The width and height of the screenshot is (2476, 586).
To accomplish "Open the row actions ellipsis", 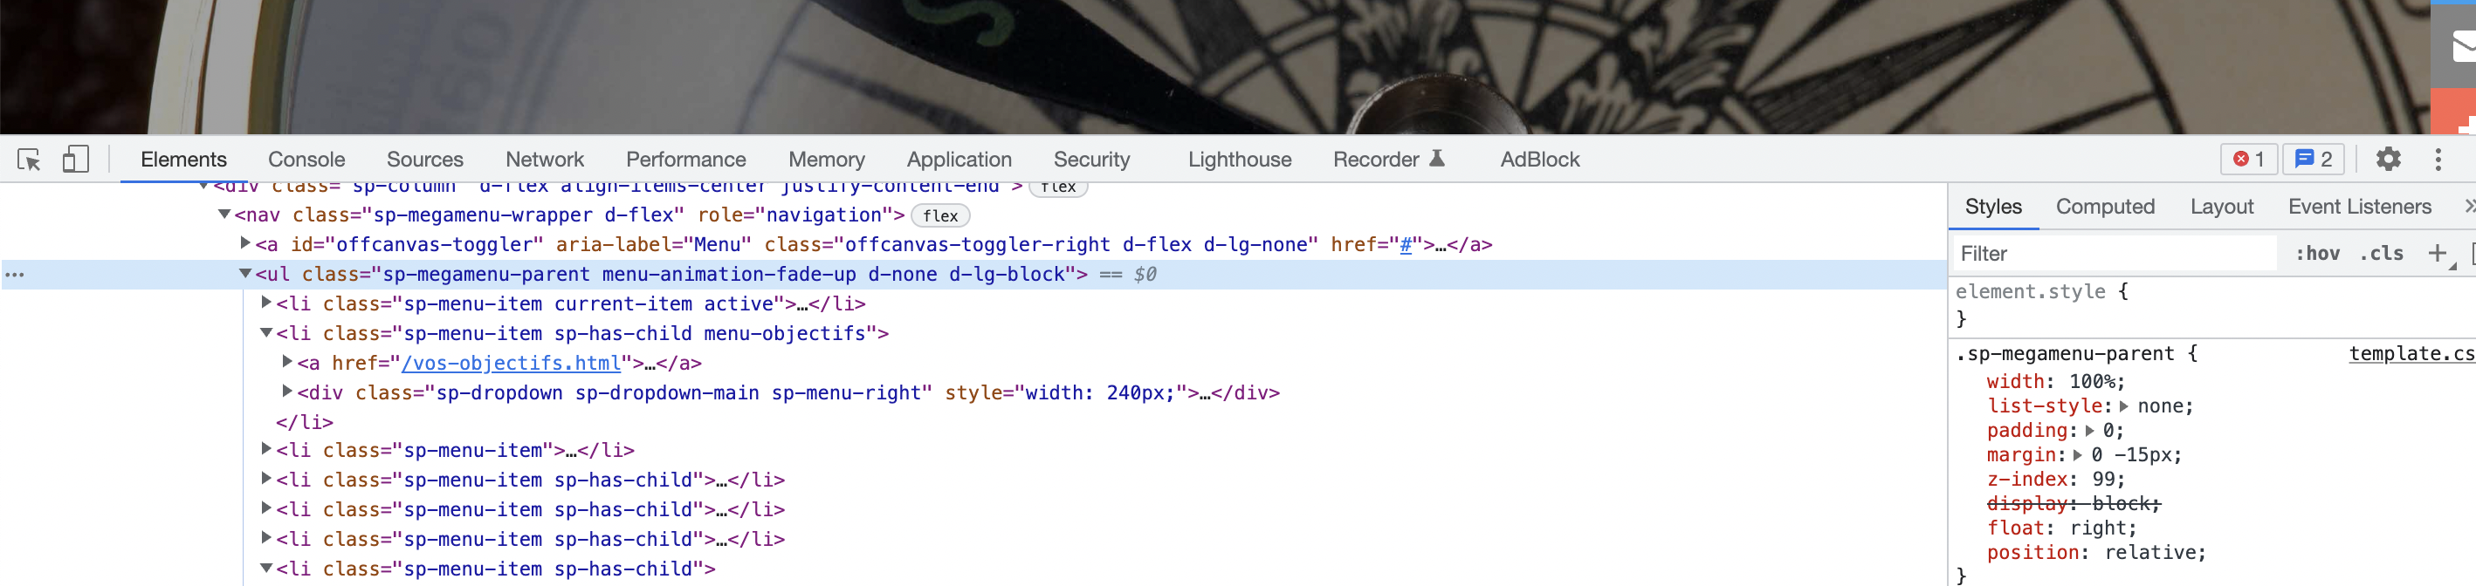I will tap(15, 275).
